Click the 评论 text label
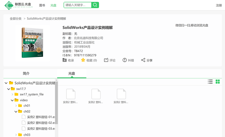Image resolution: width=225 pixels, height=137 pixels. click(112, 60)
